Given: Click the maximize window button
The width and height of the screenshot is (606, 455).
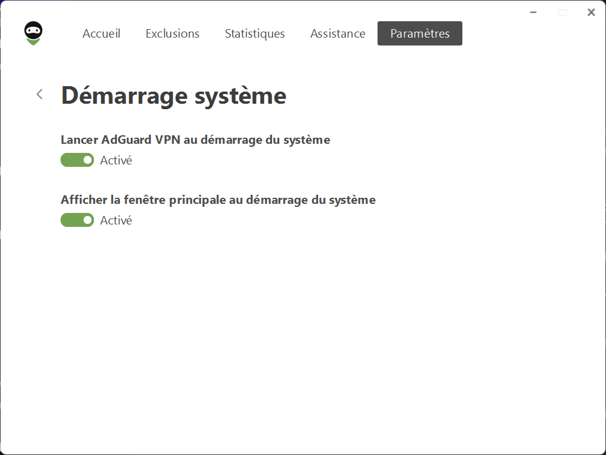Looking at the screenshot, I should pyautogui.click(x=562, y=12).
